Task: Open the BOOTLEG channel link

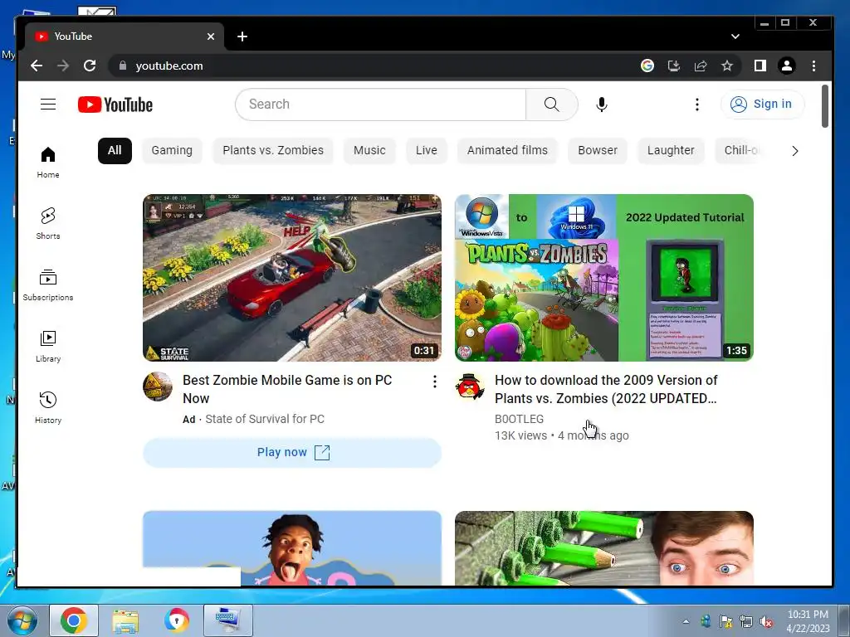Action: coord(520,419)
